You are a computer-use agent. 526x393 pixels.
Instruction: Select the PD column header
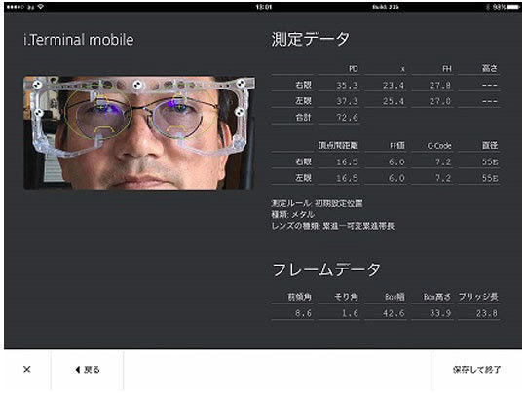(354, 69)
